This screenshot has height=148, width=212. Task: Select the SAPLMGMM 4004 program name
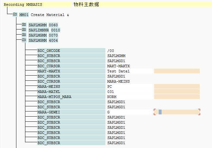(38, 40)
